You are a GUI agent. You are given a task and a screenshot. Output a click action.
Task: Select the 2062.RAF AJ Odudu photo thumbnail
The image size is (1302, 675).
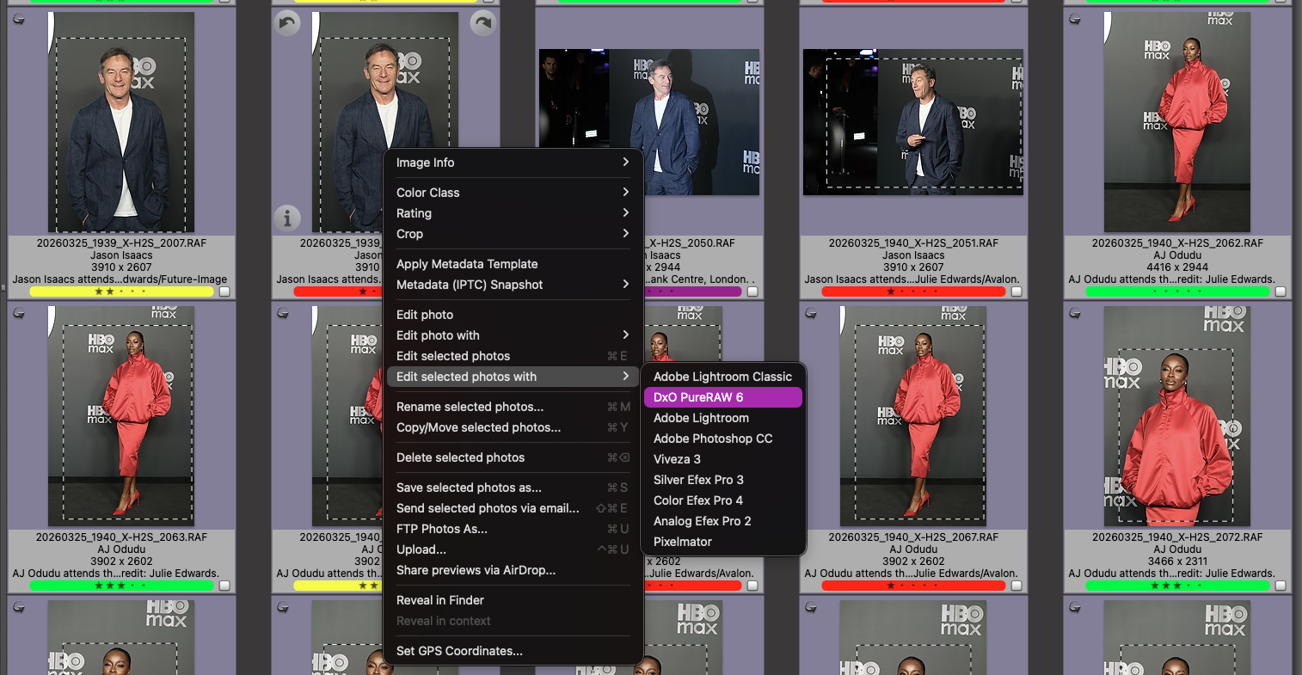click(x=1176, y=122)
